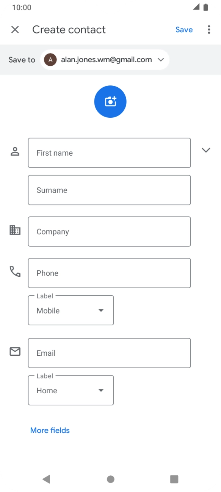
Task: Open the overflow menu with three dots
Action: click(x=209, y=29)
